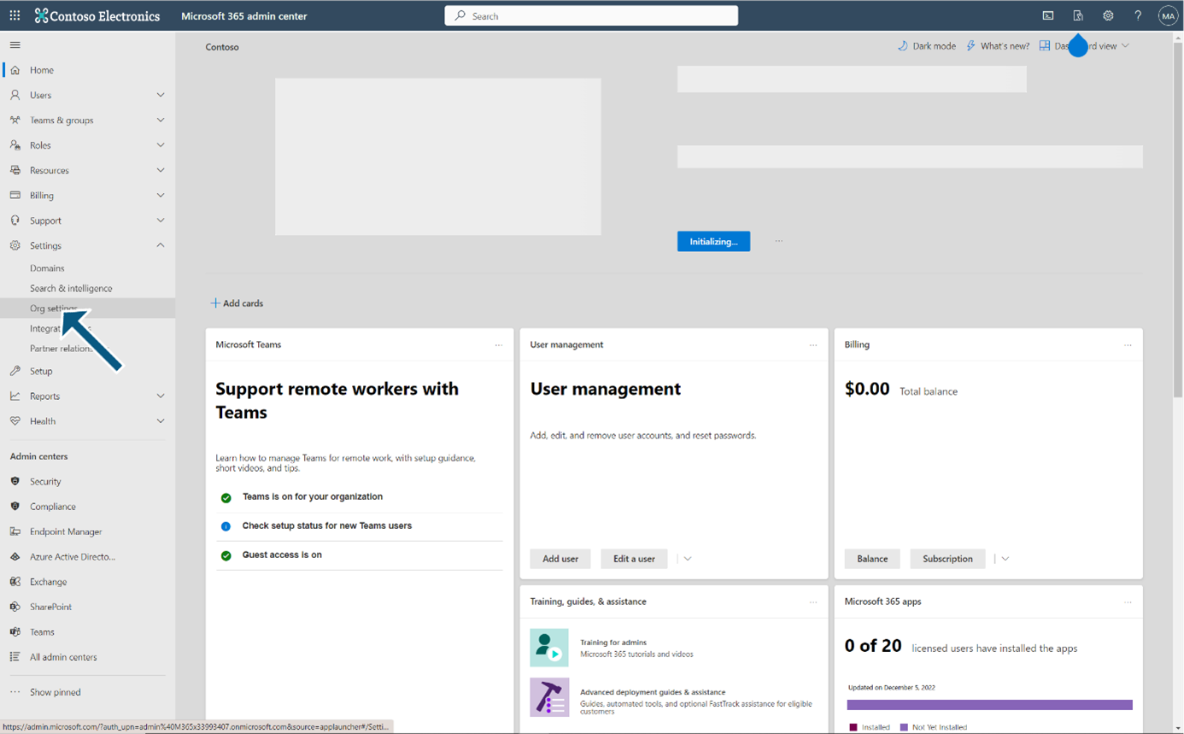Expand the Reports chevron
Viewport: 1184px width, 734px height.
pyautogui.click(x=161, y=396)
